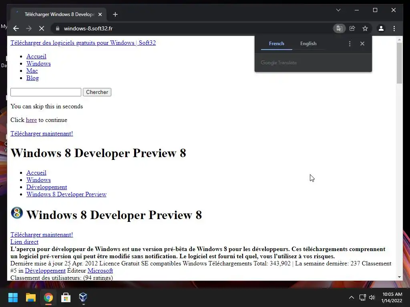The height and width of the screenshot is (307, 410).
Task: Open Windows link in top navigation
Action: [38, 64]
